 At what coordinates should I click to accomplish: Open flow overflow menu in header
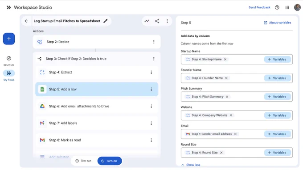point(167,21)
